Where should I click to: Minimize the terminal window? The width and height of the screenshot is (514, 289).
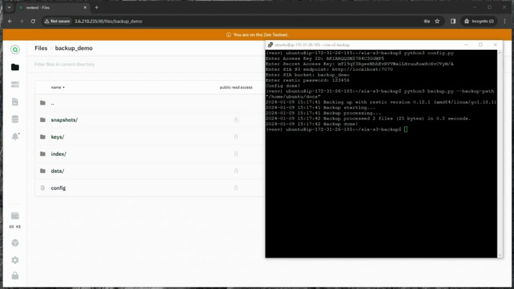pyautogui.click(x=466, y=45)
